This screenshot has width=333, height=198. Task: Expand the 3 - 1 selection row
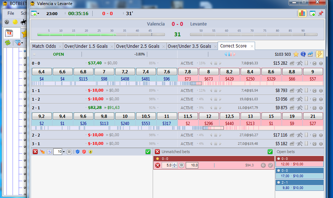(x=315, y=144)
